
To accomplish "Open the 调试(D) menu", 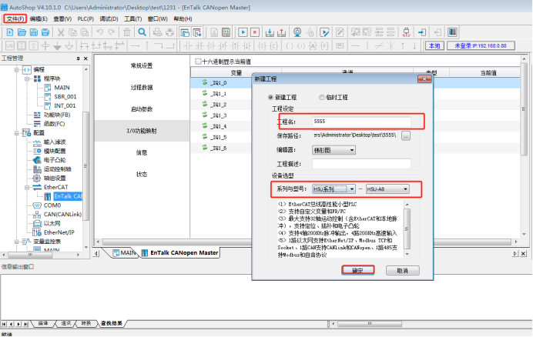I will point(109,18).
